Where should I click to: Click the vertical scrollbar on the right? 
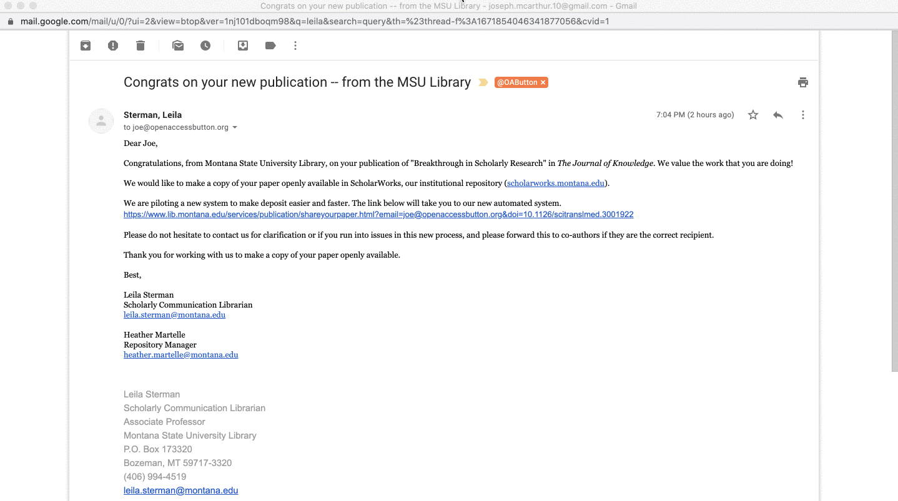coord(894,201)
